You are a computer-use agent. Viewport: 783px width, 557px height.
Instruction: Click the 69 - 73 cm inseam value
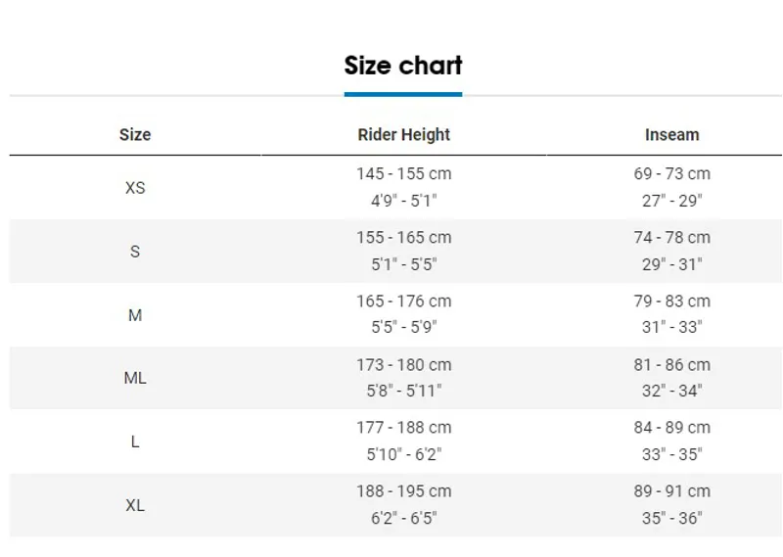[x=671, y=174]
